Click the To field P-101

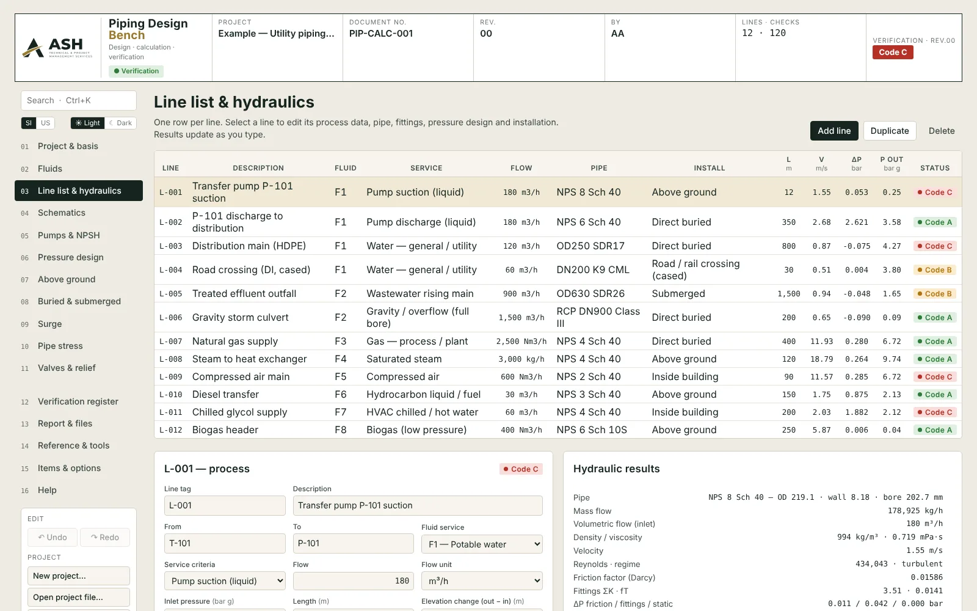(353, 543)
